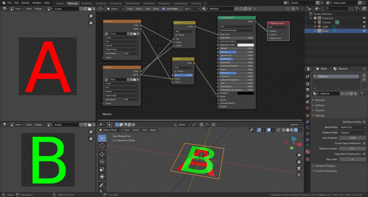Toggle Clamp checkbox on Mix node
368x197 pixels.
pyautogui.click(x=176, y=35)
